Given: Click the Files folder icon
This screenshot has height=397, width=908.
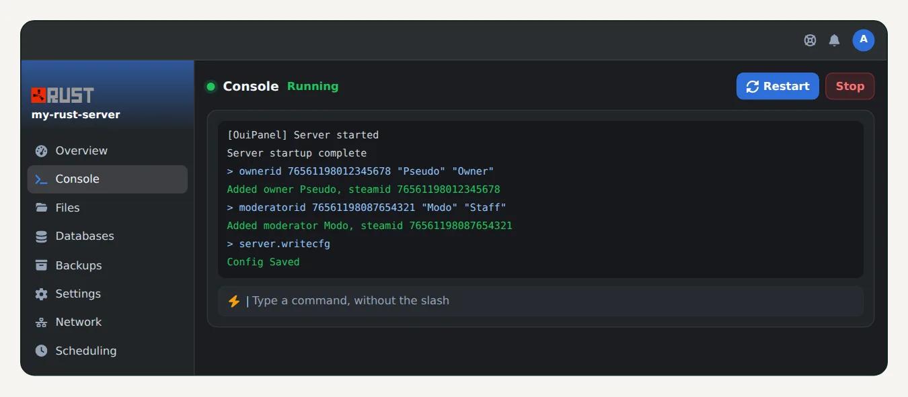Looking at the screenshot, I should coord(42,208).
